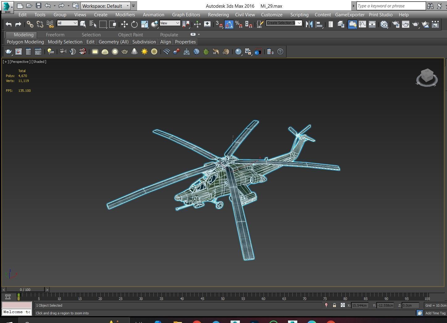Open the Customize menu
The width and height of the screenshot is (447, 323).
click(x=272, y=14)
